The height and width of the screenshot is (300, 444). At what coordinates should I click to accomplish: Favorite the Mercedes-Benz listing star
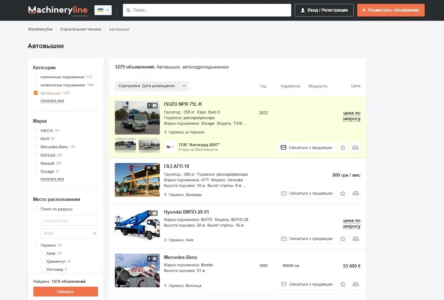pos(343,284)
